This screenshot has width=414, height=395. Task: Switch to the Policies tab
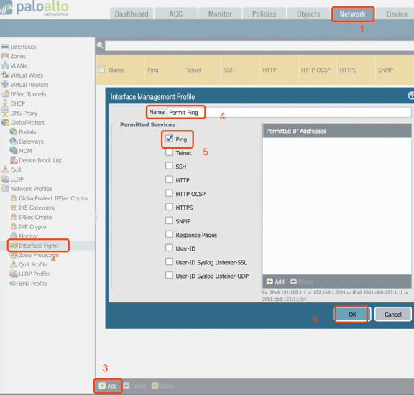click(264, 14)
